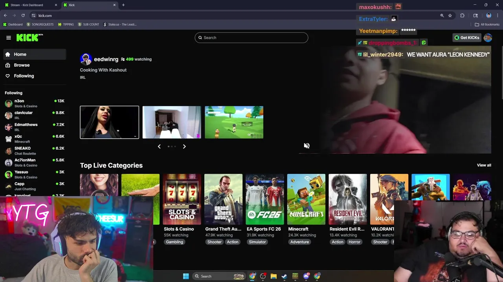Open xQc channel in Following list
The image size is (503, 282).
click(x=35, y=139)
